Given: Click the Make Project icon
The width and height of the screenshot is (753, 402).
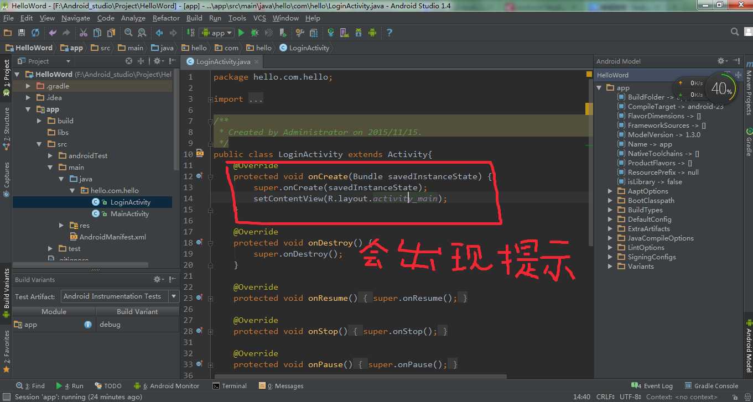Looking at the screenshot, I should coord(190,33).
